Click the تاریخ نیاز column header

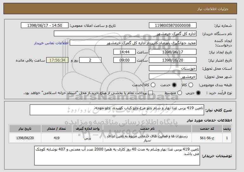(25, 129)
